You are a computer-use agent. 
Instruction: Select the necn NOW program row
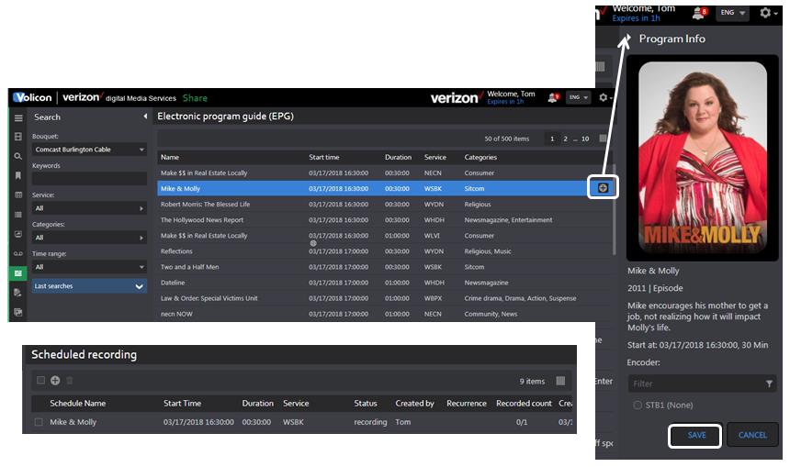click(385, 314)
